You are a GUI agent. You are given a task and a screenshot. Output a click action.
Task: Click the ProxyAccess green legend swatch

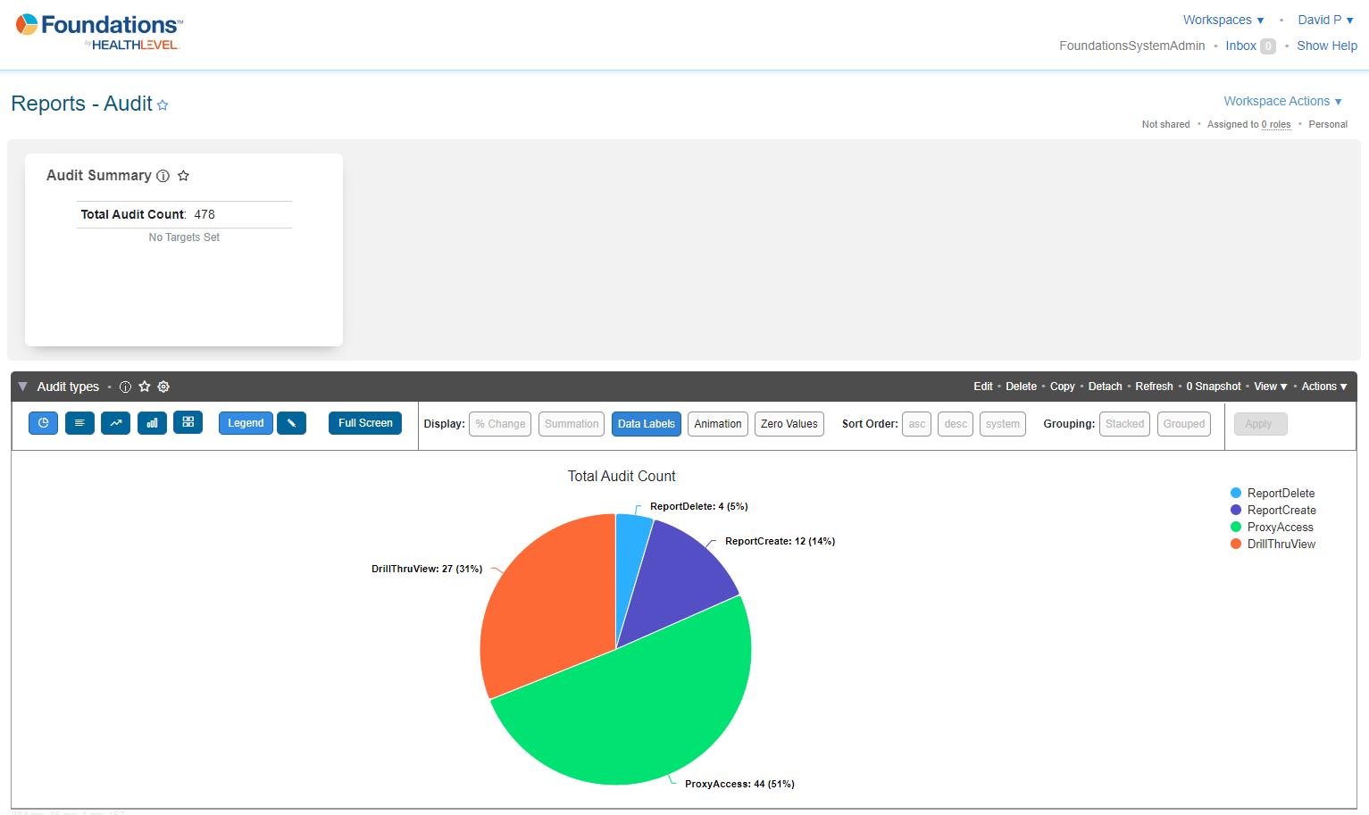(x=1236, y=527)
